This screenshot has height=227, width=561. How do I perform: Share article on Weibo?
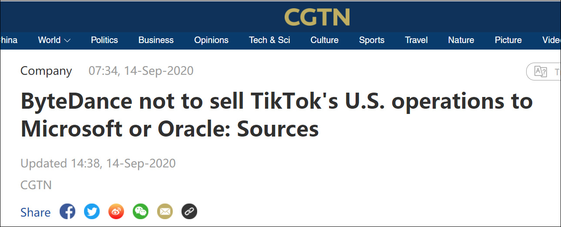click(116, 212)
